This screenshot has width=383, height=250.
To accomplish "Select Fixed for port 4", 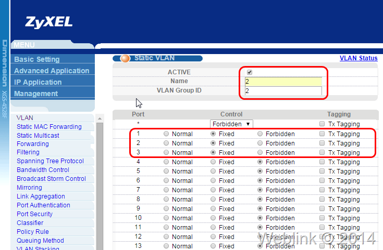I will 213,162.
